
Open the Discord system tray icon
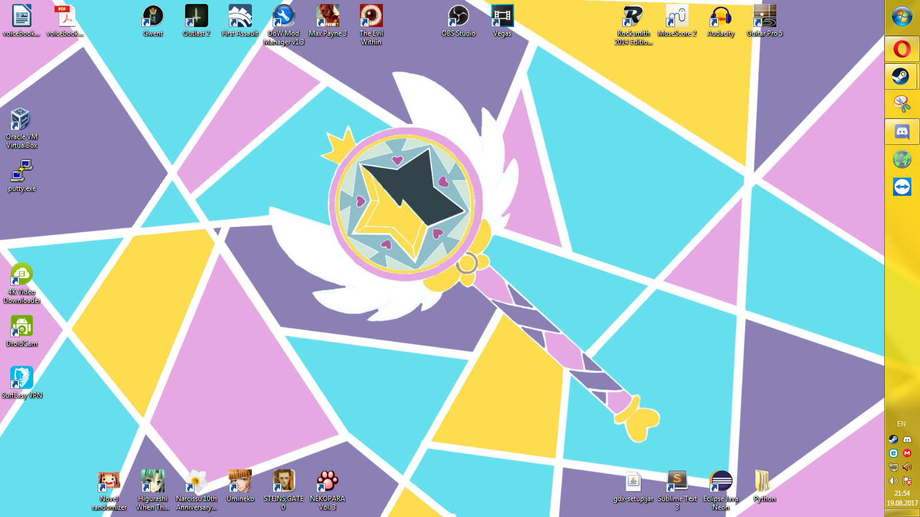coord(907,439)
